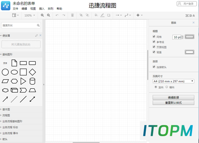
Task: Click the zoom out magnifier icon
Action: 49,15
